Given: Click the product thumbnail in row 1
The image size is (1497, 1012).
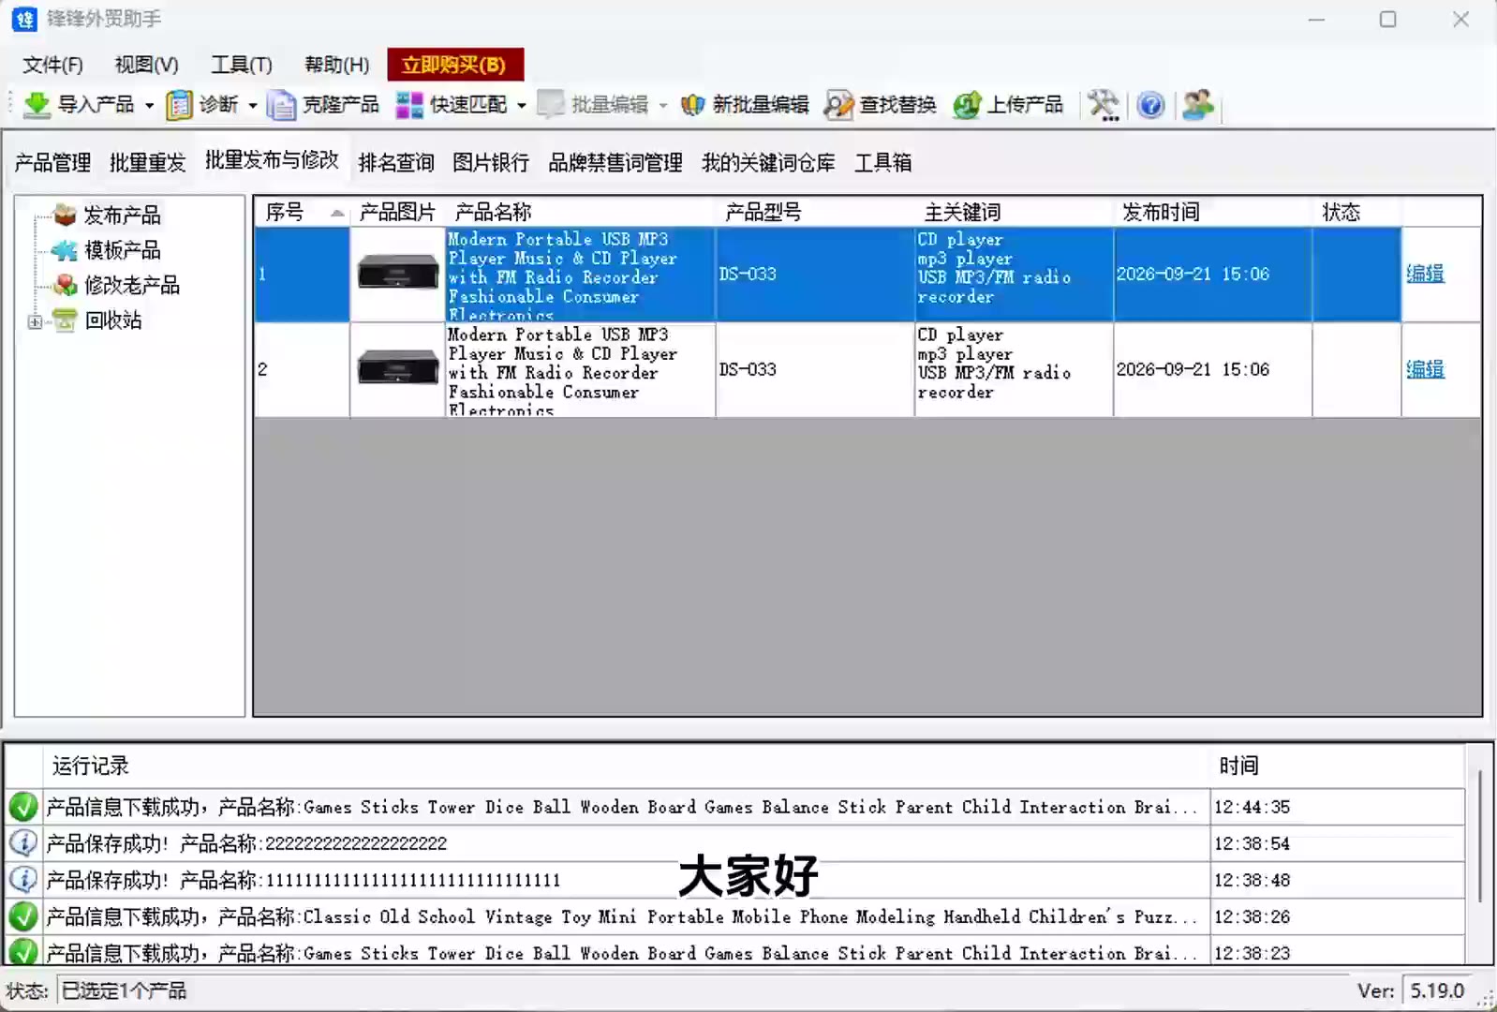Looking at the screenshot, I should pyautogui.click(x=398, y=273).
